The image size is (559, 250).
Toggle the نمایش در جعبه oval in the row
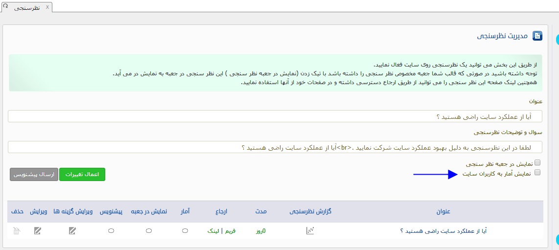tap(149, 231)
